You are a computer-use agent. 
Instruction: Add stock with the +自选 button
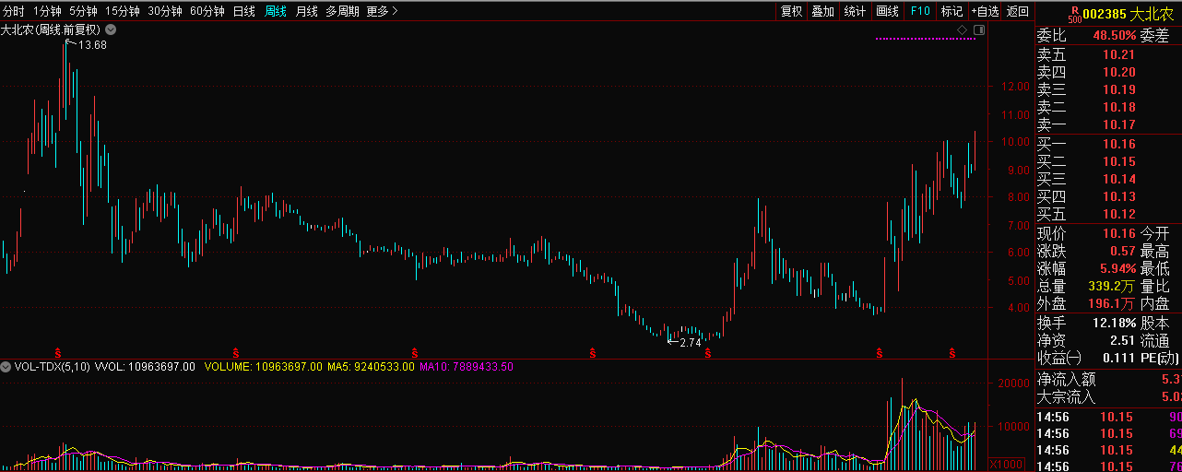coord(984,11)
